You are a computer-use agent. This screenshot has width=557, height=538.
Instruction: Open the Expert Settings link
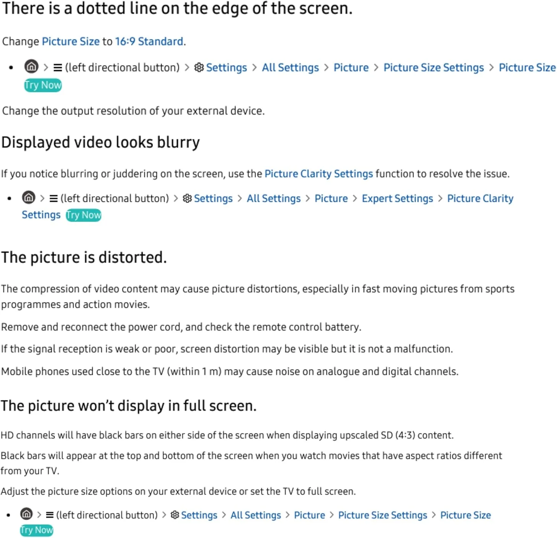tap(397, 199)
